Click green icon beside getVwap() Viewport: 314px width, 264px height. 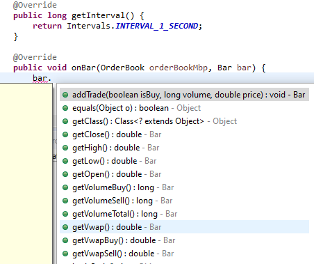point(65,227)
